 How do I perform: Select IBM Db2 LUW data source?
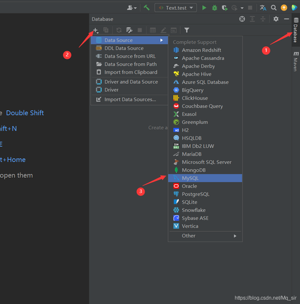pyautogui.click(x=205, y=146)
